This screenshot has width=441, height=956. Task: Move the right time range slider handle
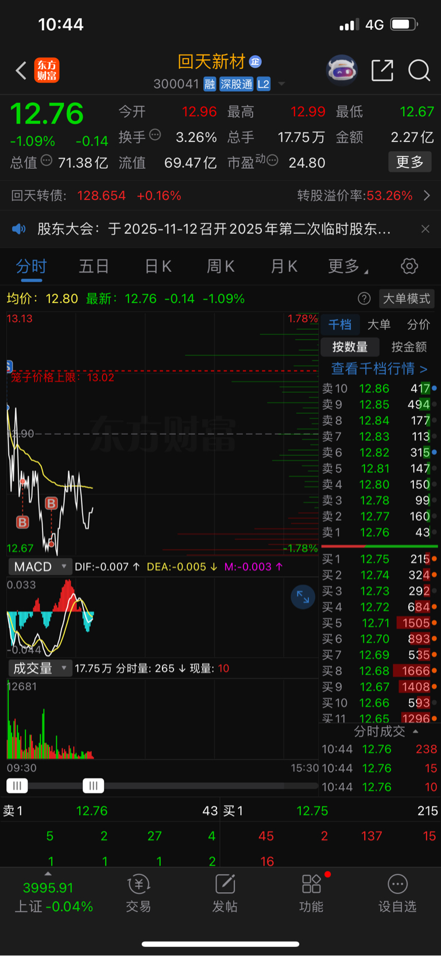[93, 785]
